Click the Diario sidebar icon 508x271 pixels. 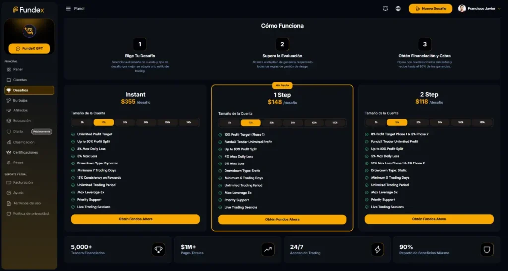(9, 132)
